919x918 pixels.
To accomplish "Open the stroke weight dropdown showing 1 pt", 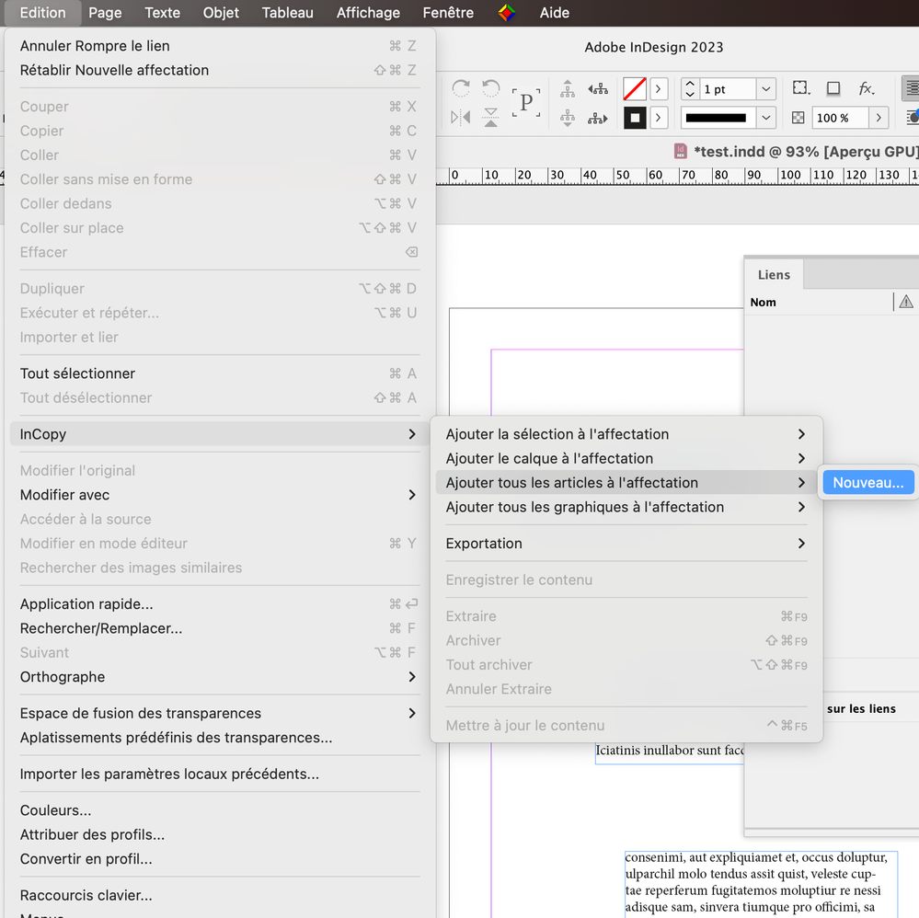I will pos(765,89).
